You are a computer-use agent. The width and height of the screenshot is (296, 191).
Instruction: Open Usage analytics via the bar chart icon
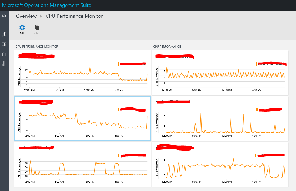click(x=4, y=64)
